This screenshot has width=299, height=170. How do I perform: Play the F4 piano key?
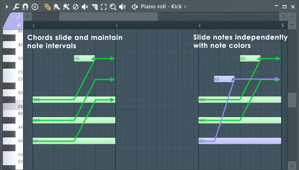tap(13, 155)
